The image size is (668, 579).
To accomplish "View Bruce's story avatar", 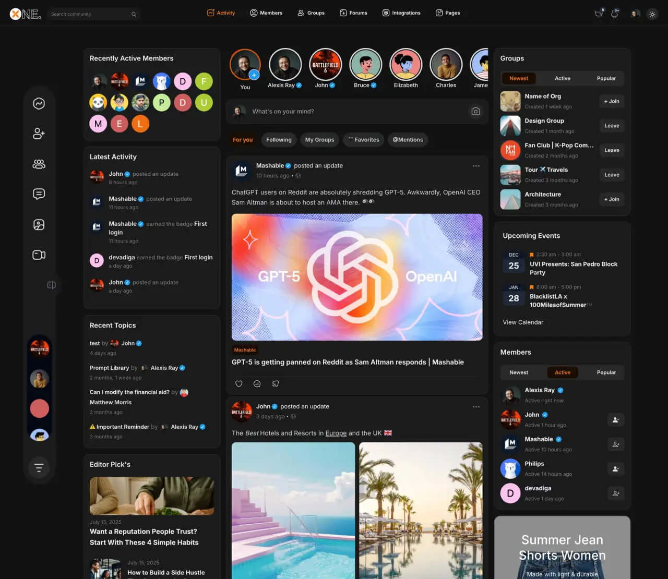I will pos(365,65).
